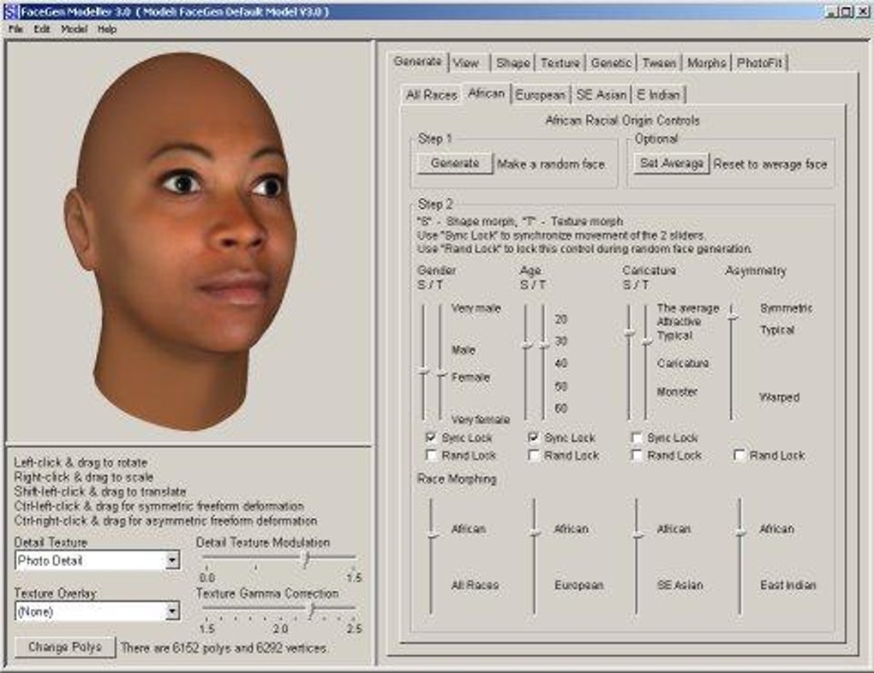The image size is (874, 673).
Task: Switch to the View tab
Action: pyautogui.click(x=466, y=63)
